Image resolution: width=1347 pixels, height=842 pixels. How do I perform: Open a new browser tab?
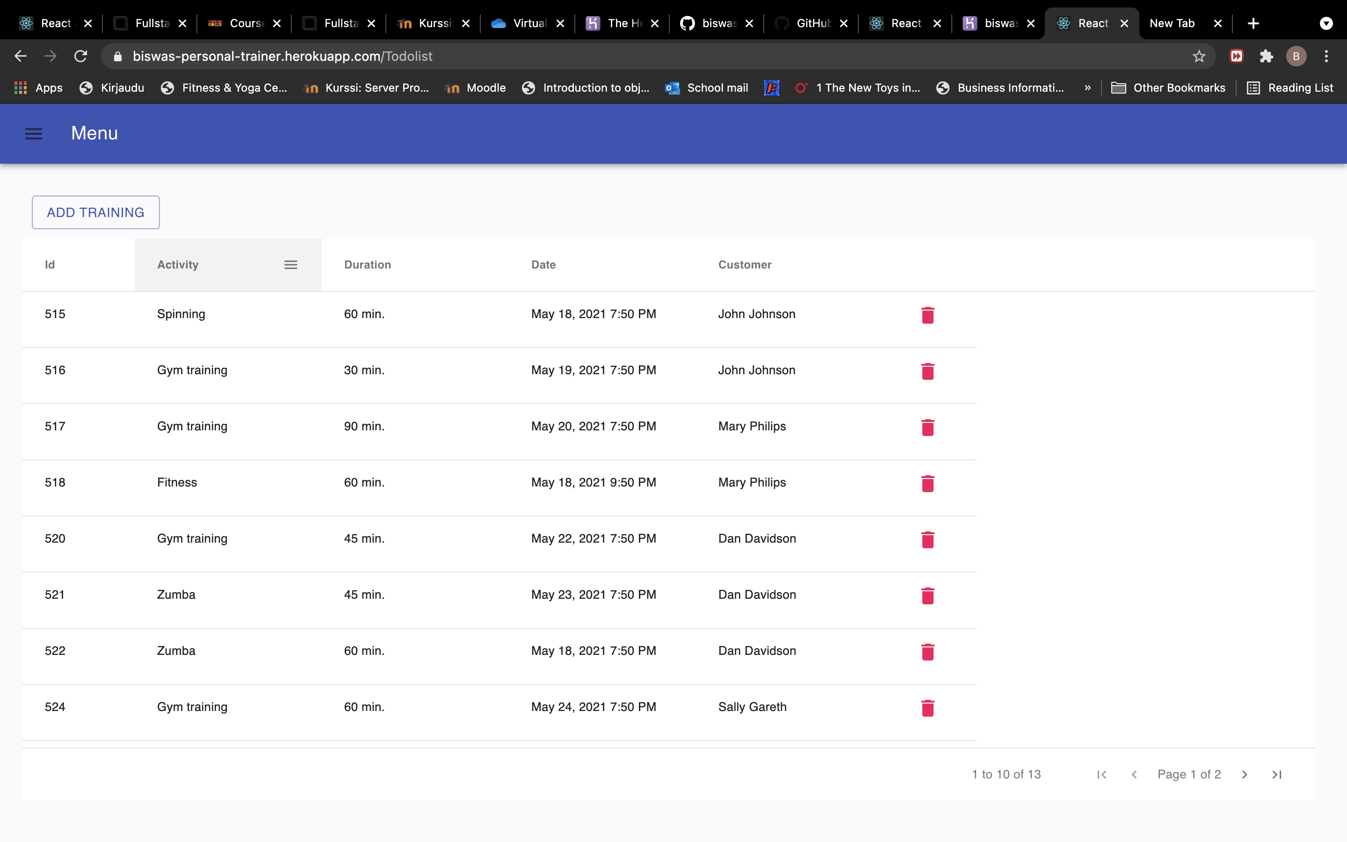pos(1253,23)
